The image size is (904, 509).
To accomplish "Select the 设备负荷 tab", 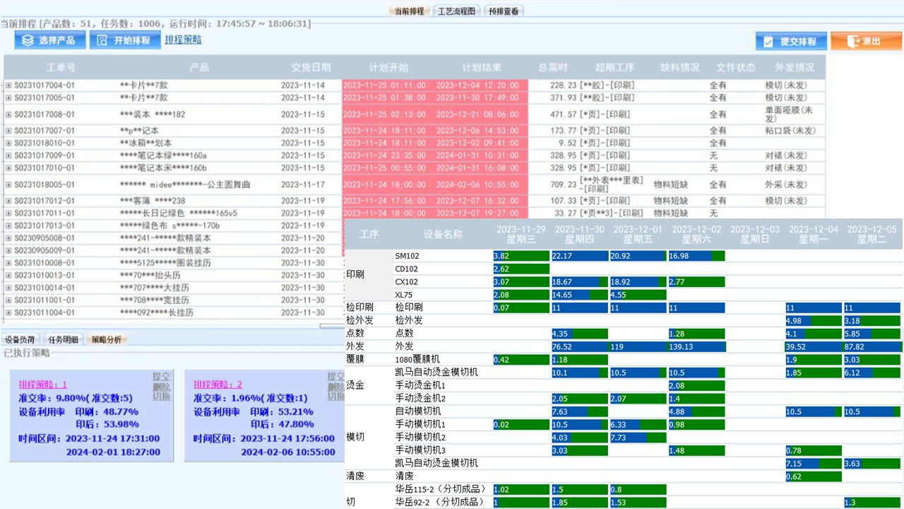I will [20, 340].
